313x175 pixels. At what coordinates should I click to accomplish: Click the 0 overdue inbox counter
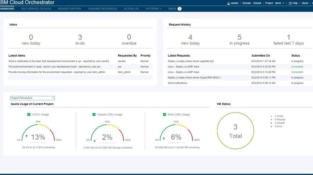pyautogui.click(x=129, y=40)
